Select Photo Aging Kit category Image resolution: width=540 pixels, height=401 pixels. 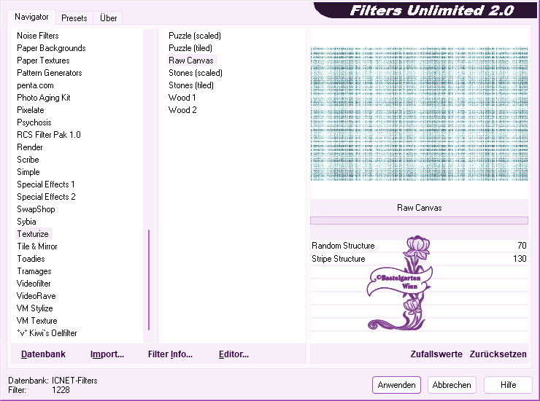(x=43, y=98)
